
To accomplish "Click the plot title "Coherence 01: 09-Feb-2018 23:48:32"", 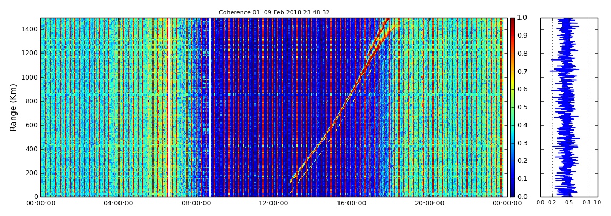I will (274, 12).
